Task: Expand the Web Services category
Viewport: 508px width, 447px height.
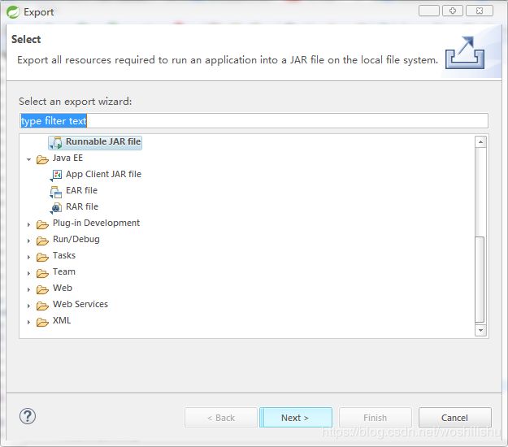Action: click(x=28, y=306)
